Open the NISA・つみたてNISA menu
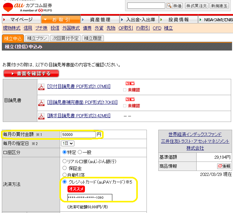The image size is (233, 213). (x=216, y=20)
